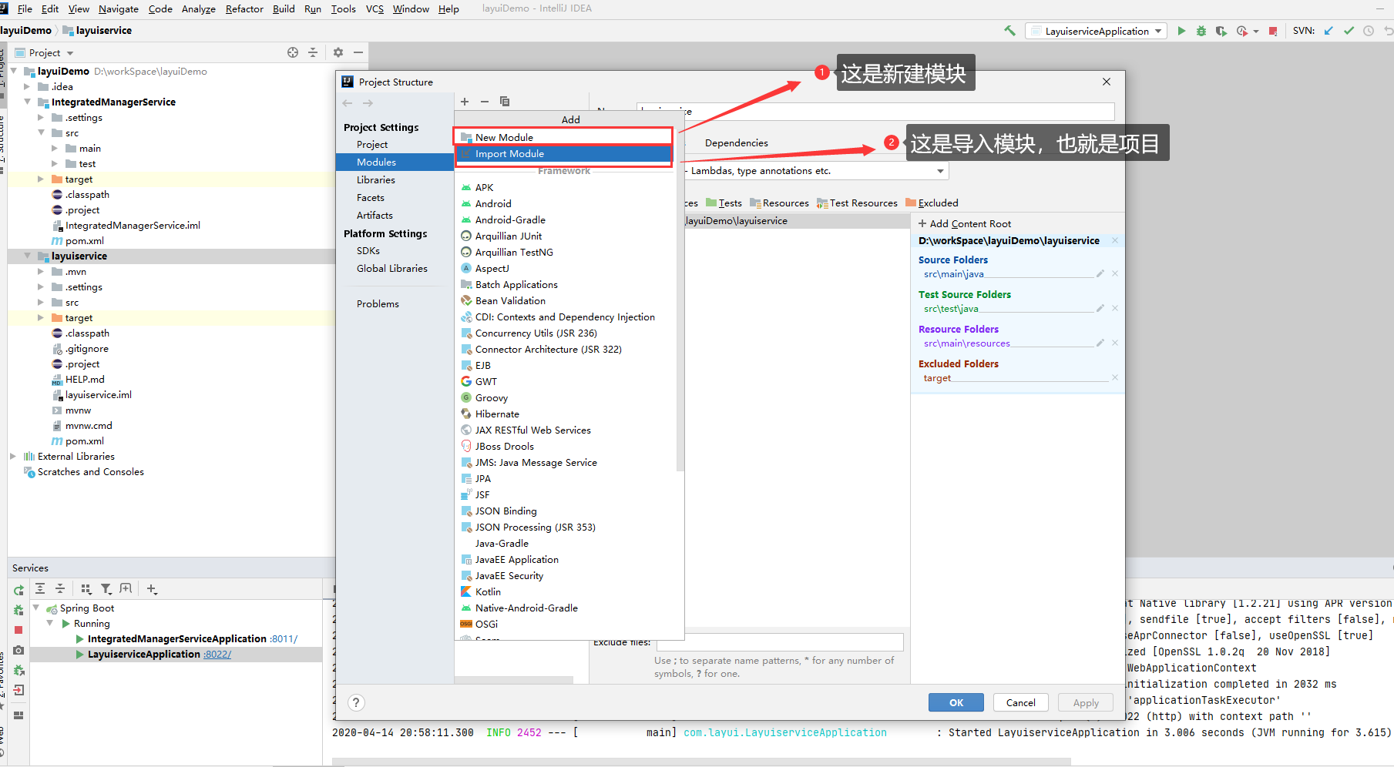Hide the Project tool window with the minus icon
The width and height of the screenshot is (1394, 767).
click(358, 52)
